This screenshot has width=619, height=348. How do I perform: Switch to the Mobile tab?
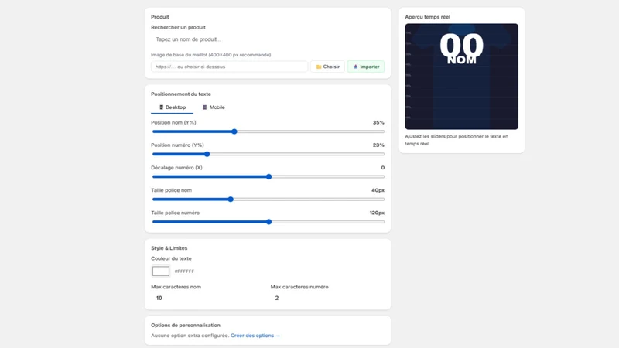[214, 107]
